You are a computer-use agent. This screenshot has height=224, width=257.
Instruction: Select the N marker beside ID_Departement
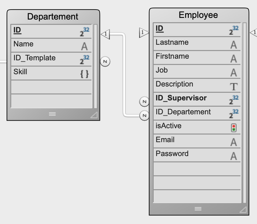point(144,116)
